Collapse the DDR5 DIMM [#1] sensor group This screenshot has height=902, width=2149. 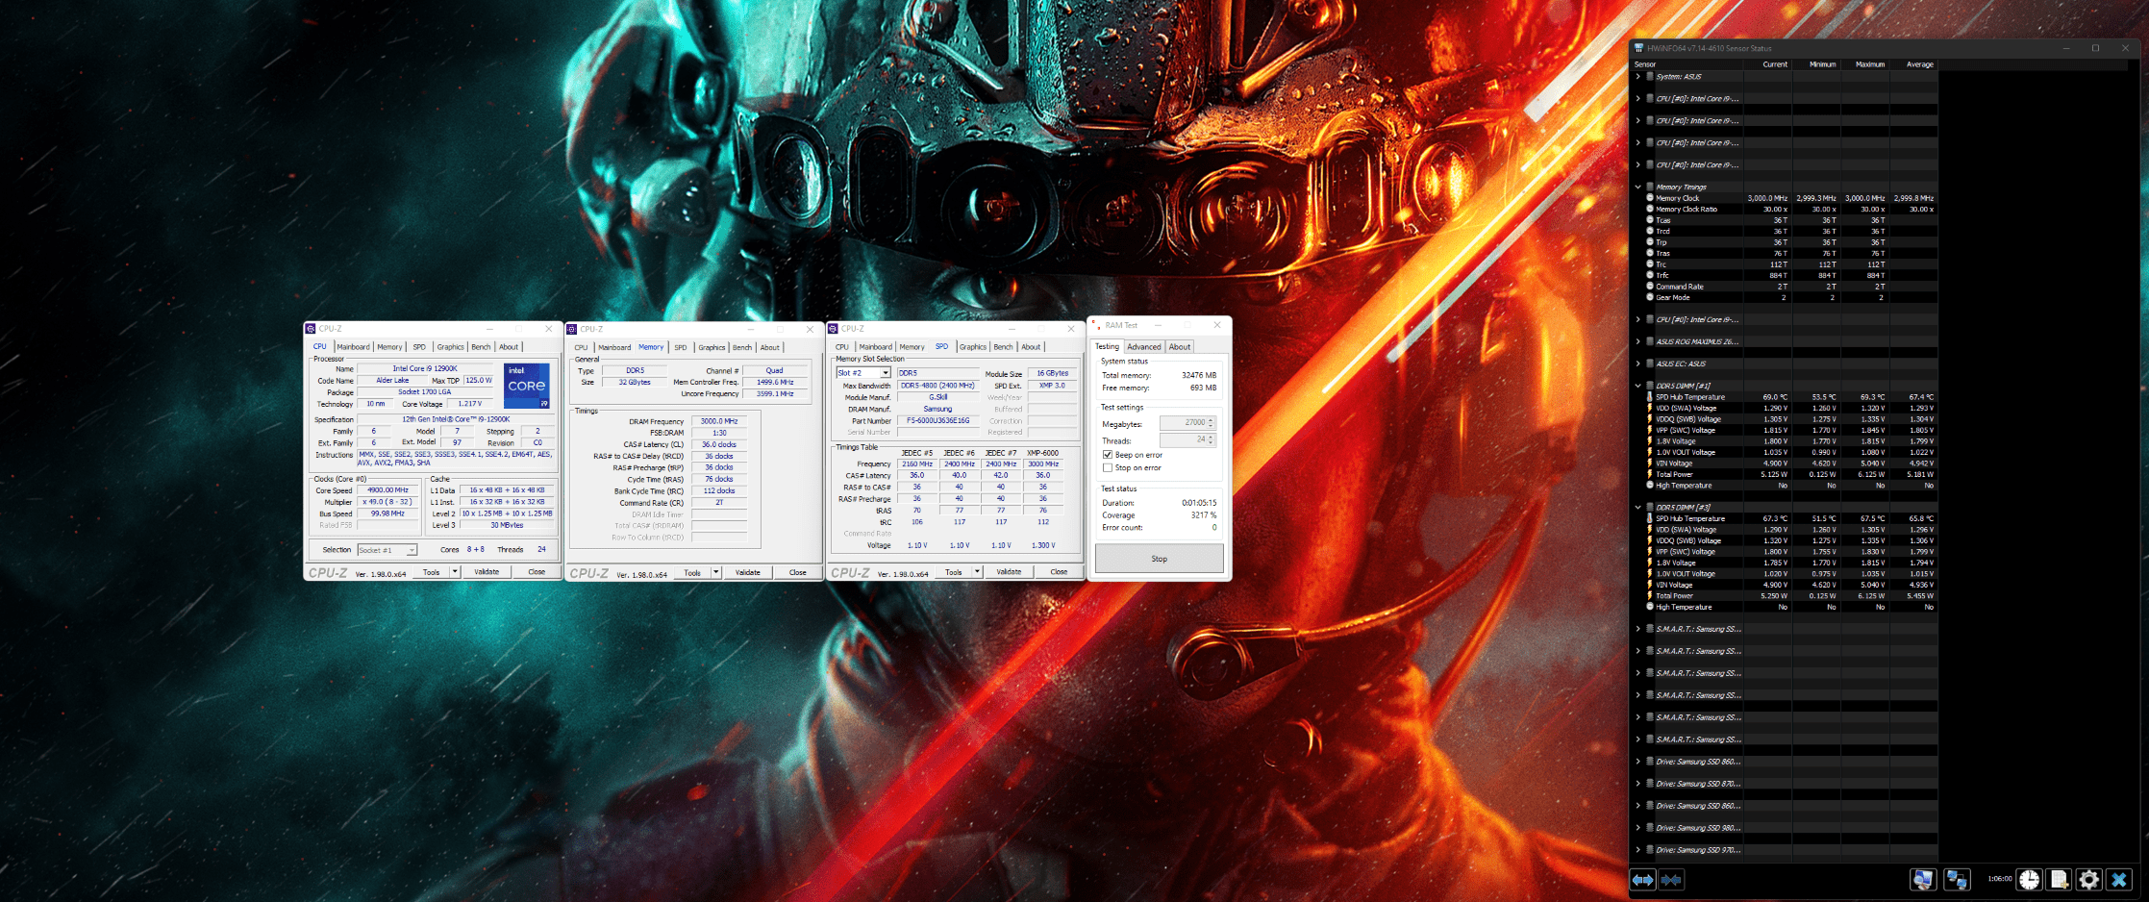pos(1638,386)
